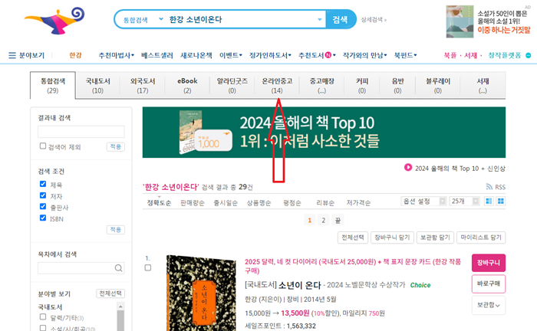Open the 알라딘굿즈 (0) tab

pos(232,86)
